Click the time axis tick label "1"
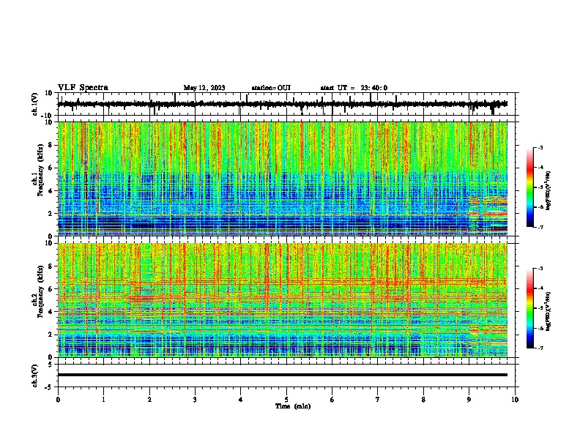This screenshot has width=580, height=448. 103,400
